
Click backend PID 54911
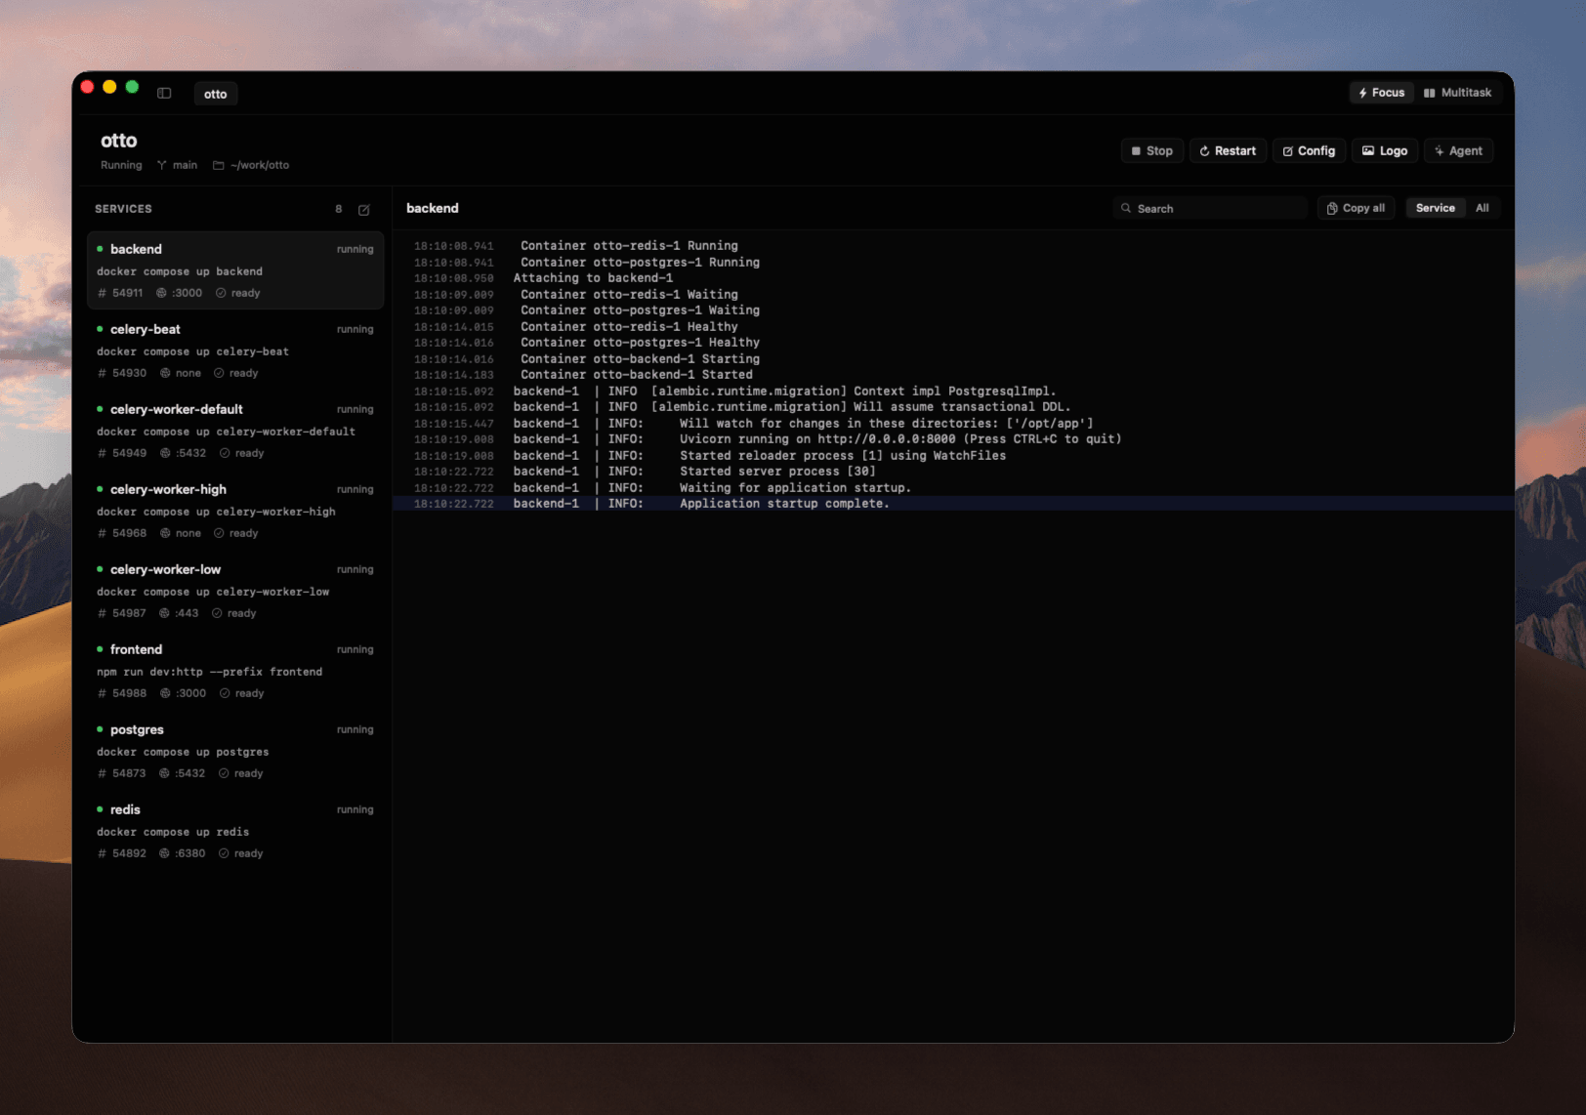(x=120, y=293)
